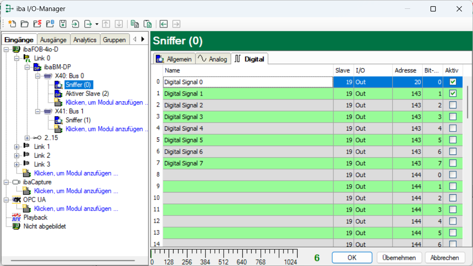This screenshot has width=473, height=266.
Task: Click the paste icon in the toolbar
Action: [147, 24]
